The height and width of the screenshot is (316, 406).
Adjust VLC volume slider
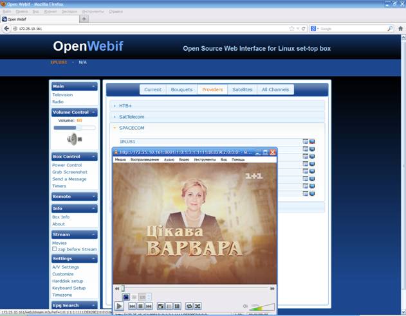click(x=262, y=307)
